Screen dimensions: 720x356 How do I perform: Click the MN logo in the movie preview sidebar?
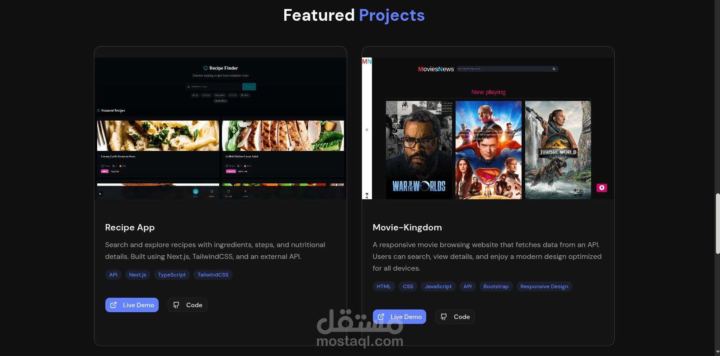pos(367,61)
